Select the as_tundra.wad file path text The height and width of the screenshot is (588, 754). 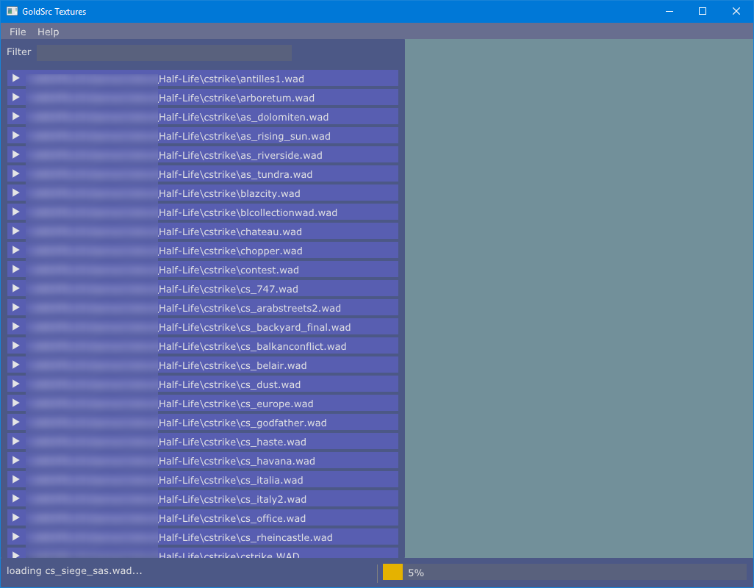tap(236, 174)
